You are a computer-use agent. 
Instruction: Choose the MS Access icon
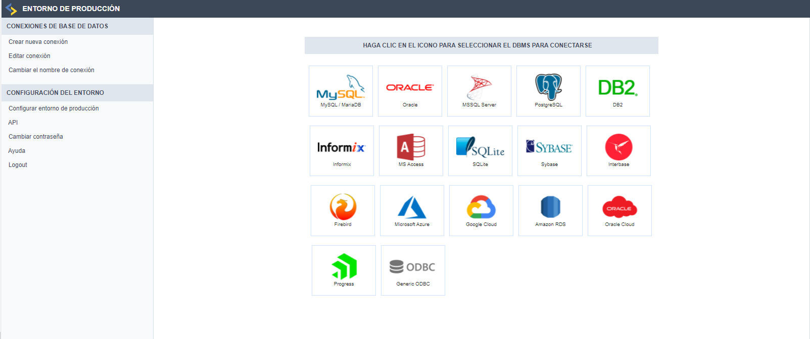point(411,148)
